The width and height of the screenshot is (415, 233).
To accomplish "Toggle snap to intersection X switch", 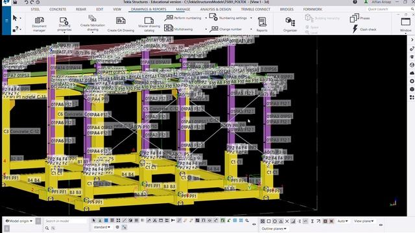I will [x=287, y=221].
